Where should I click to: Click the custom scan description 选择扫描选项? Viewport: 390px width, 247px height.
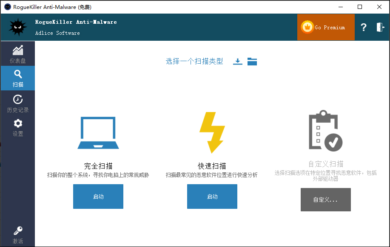coord(326,176)
